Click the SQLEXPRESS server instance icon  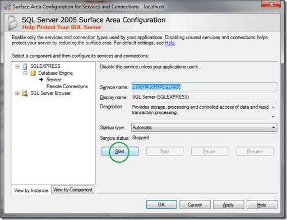pos(25,66)
